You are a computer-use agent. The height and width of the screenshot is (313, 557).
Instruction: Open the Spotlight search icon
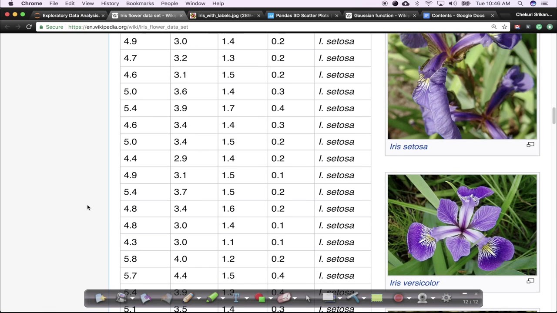tap(520, 3)
